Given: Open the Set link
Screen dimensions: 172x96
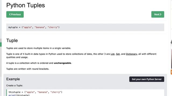Looking at the screenshot, I should [x=118, y=54].
